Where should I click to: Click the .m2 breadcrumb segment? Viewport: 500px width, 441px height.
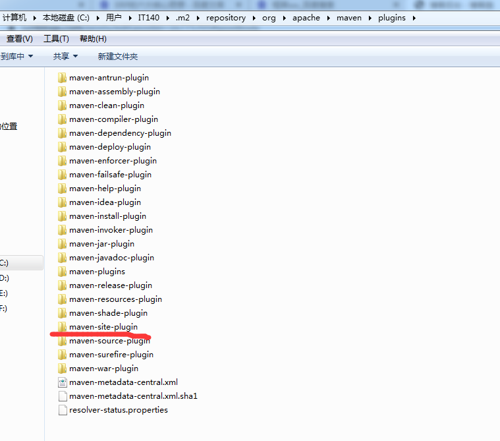tap(182, 18)
